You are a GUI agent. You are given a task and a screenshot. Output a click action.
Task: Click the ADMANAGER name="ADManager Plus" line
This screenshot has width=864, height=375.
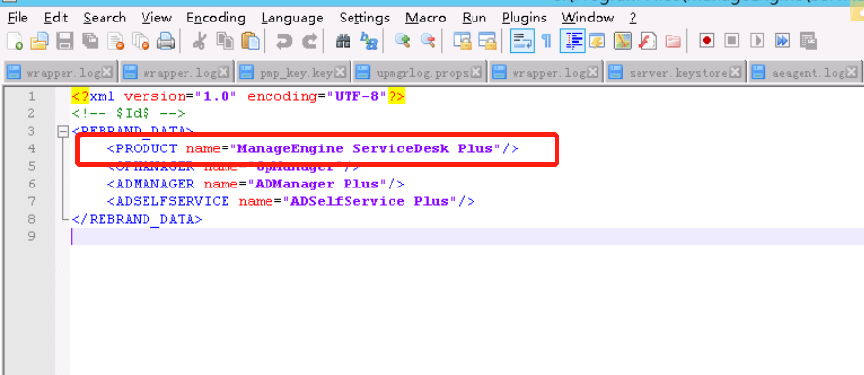click(x=256, y=184)
